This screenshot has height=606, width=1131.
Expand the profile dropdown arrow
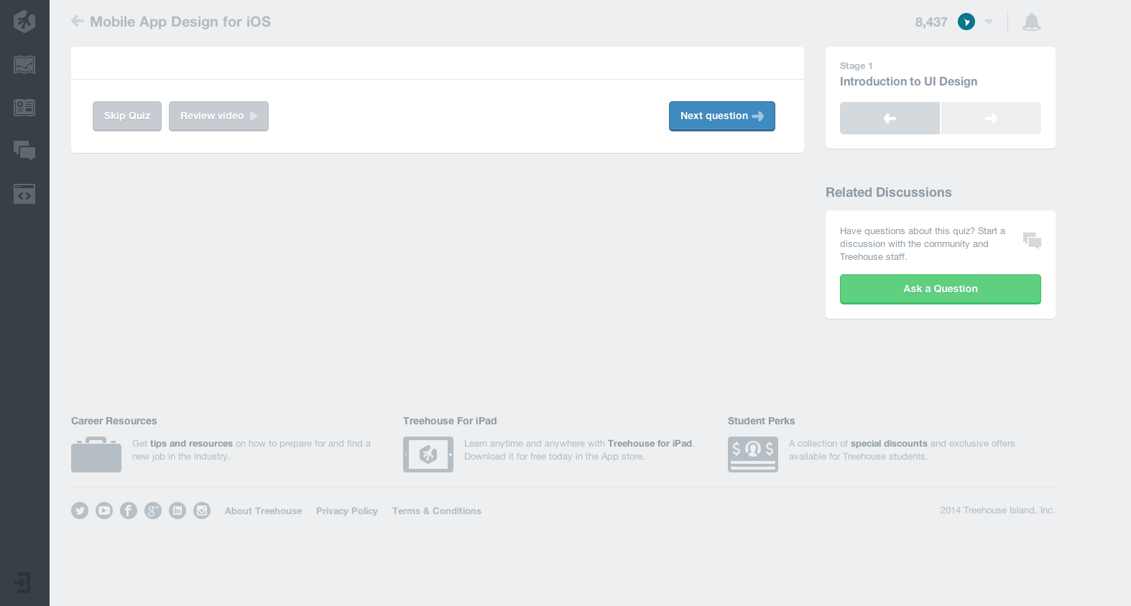coord(989,22)
